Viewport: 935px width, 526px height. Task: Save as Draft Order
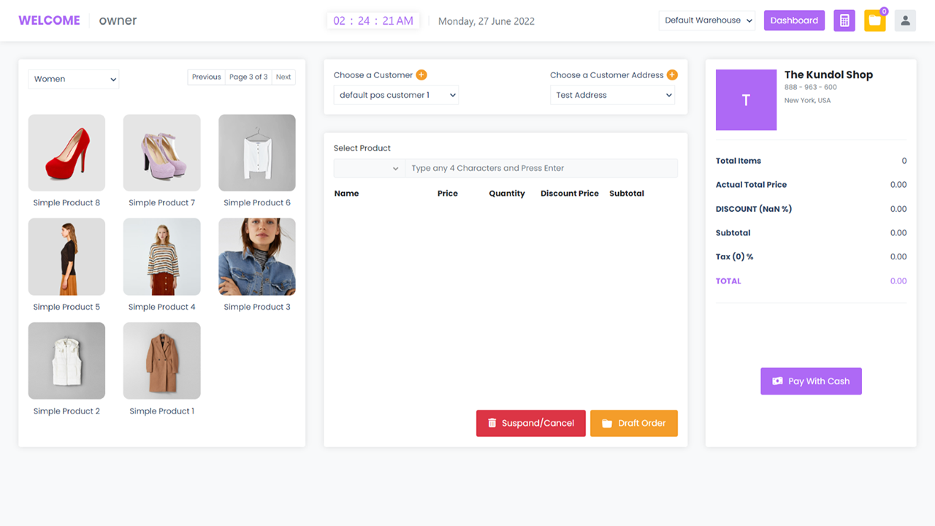click(634, 423)
